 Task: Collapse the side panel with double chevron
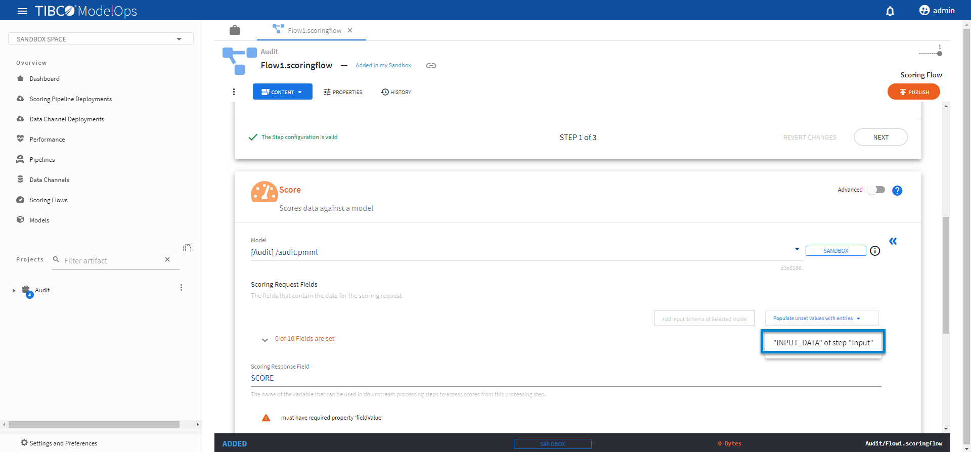click(x=893, y=241)
